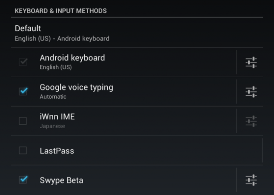This screenshot has height=195, width=274.
Task: Tap 'English (US) - Android keyboard' default subtitle
Action: pyautogui.click(x=62, y=39)
